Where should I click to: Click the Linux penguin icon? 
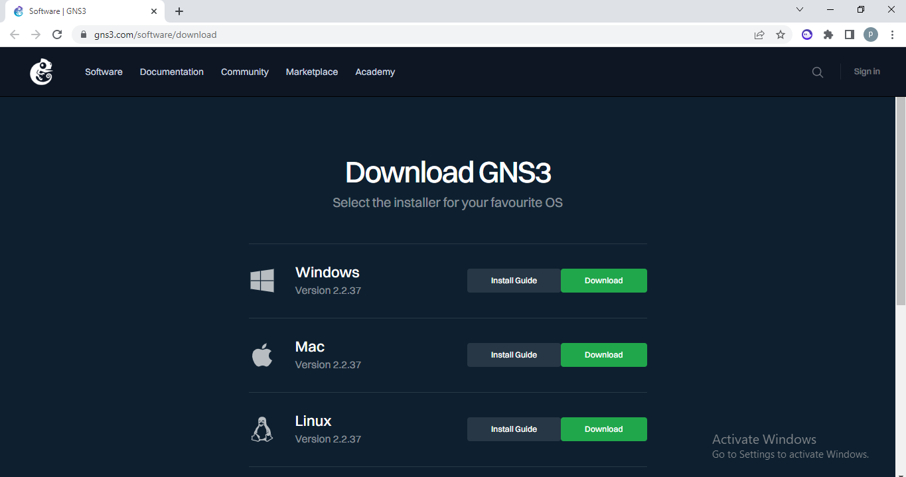point(262,429)
